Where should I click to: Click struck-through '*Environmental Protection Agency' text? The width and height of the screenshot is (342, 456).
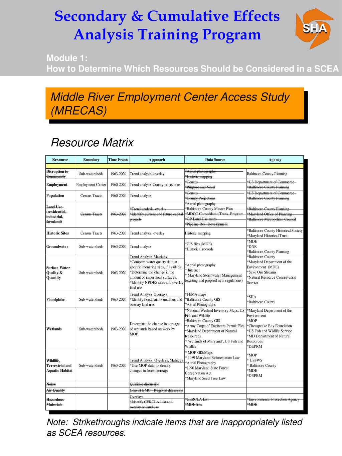point(273,399)
